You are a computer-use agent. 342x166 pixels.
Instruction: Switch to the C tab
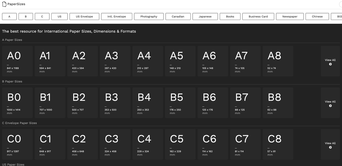click(x=42, y=17)
